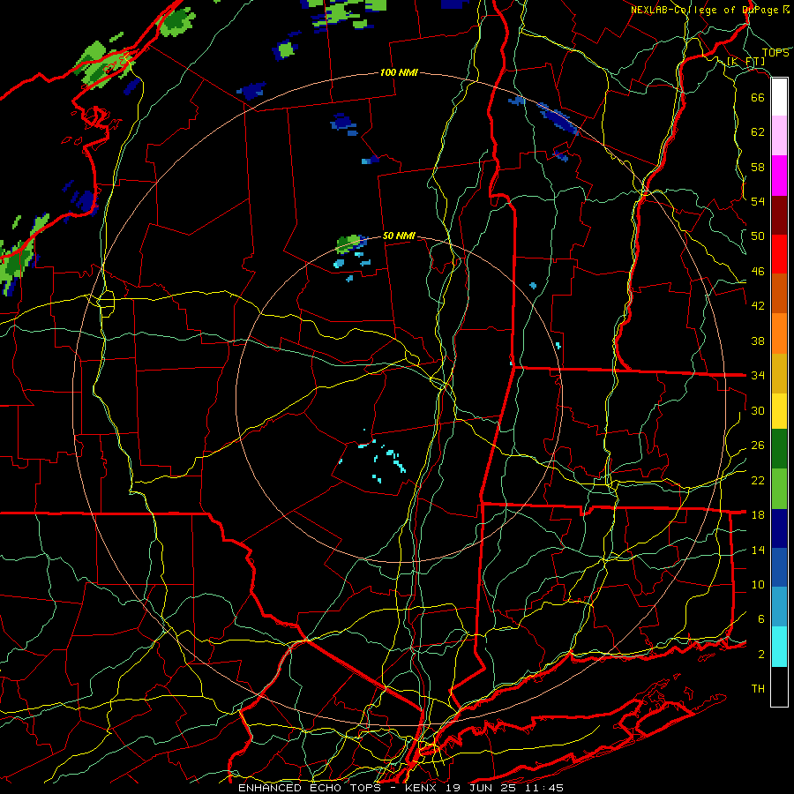Click the light pink swatch at 62
The height and width of the screenshot is (794, 794).
(779, 136)
